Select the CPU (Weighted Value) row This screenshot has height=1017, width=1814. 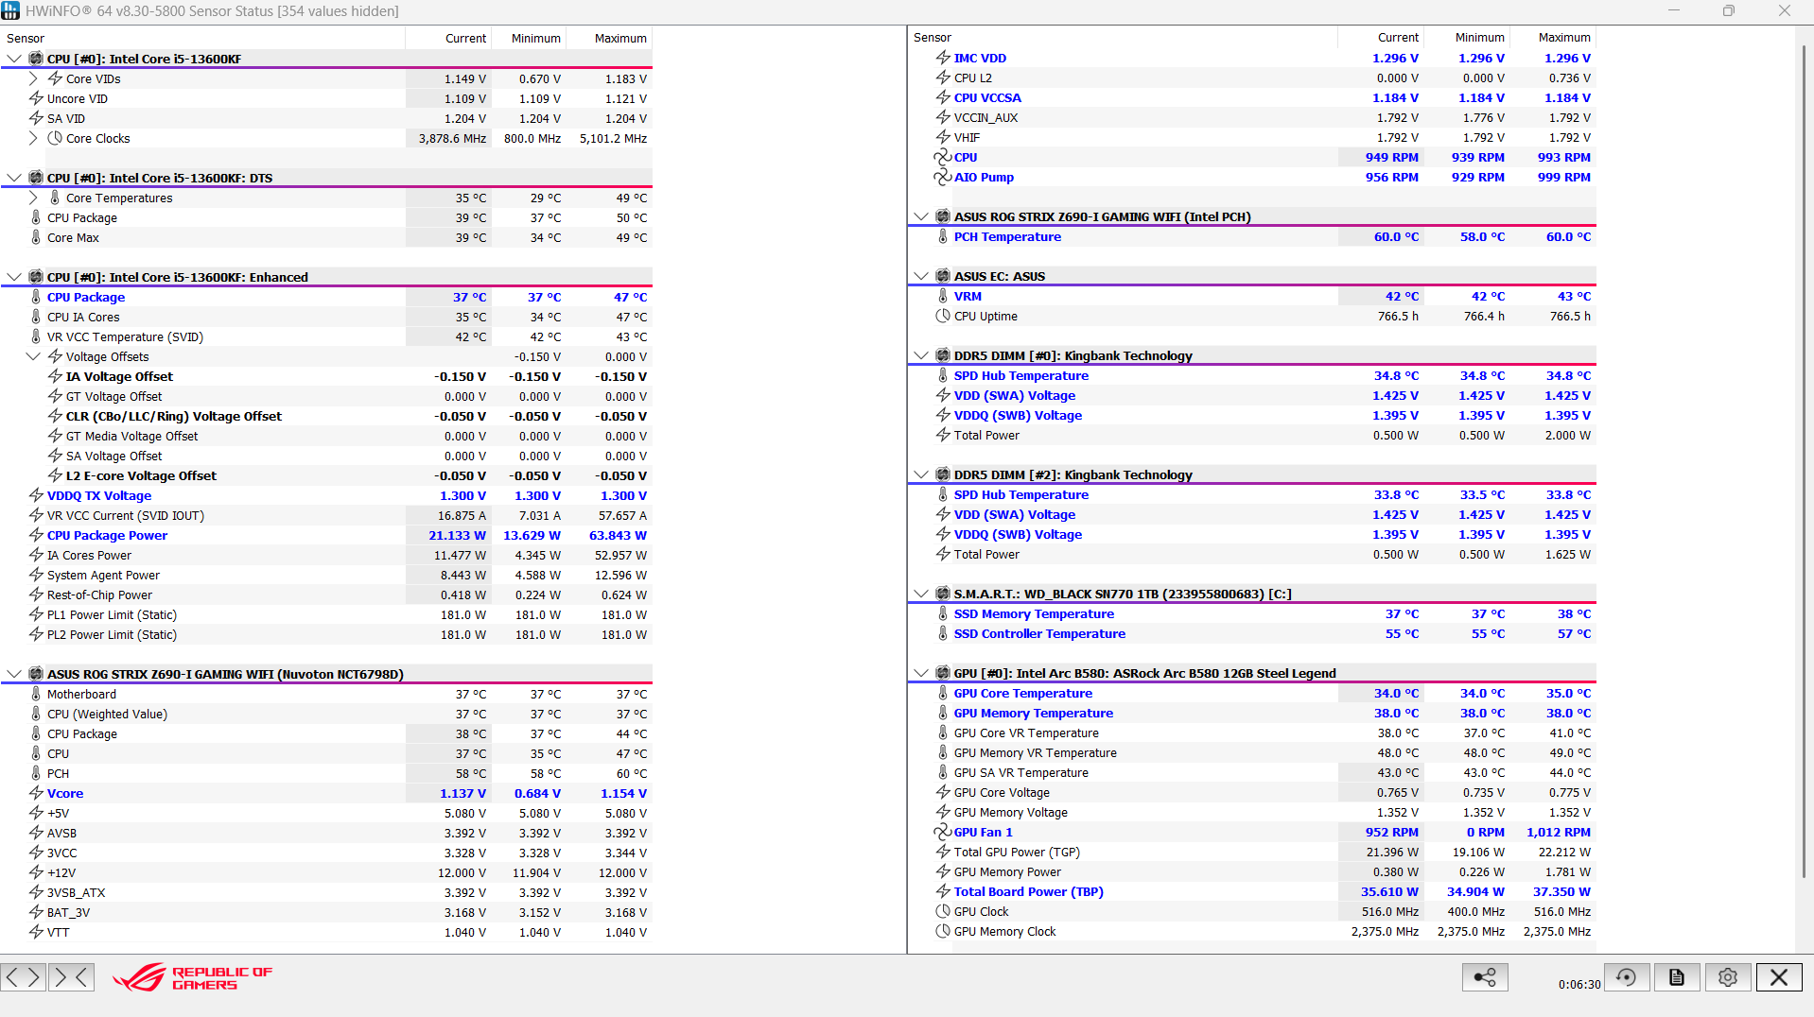tap(326, 714)
